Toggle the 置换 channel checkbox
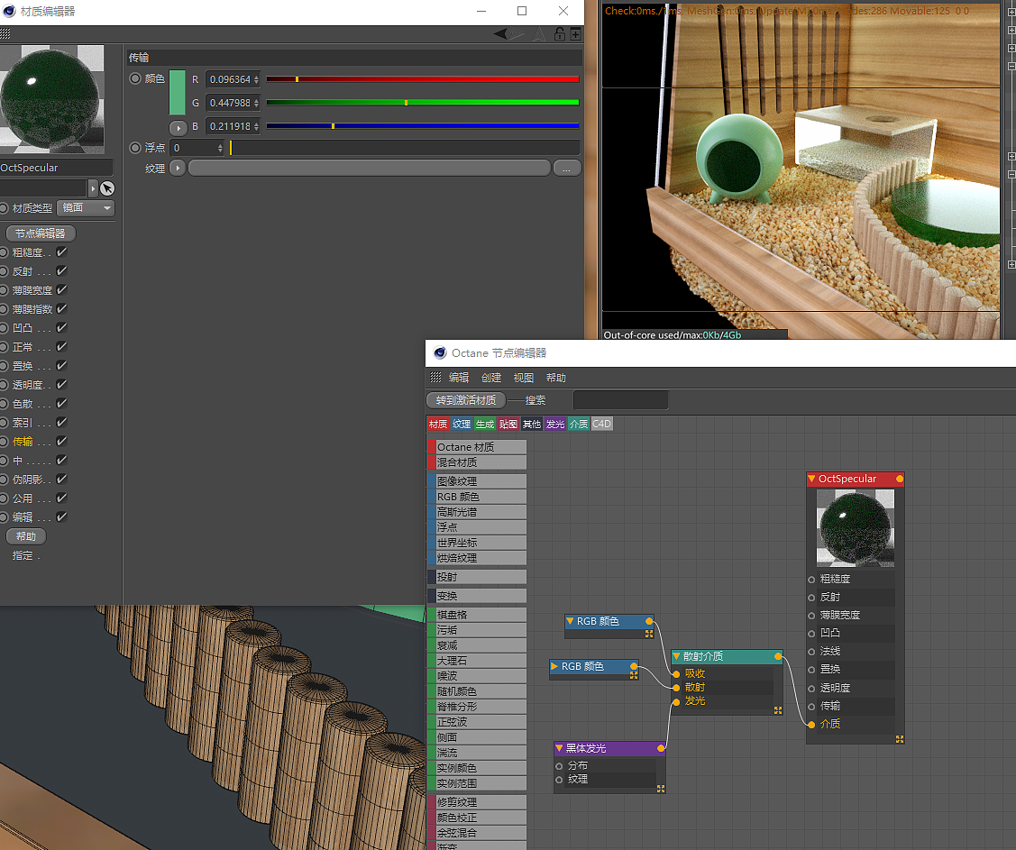Image resolution: width=1016 pixels, height=850 pixels. click(61, 365)
